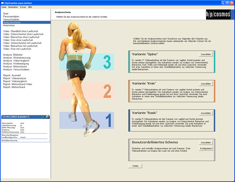Image resolution: width=235 pixels, height=182 pixels.
Task: Open Analyse: VideoVergleich
Action: pos(16,60)
